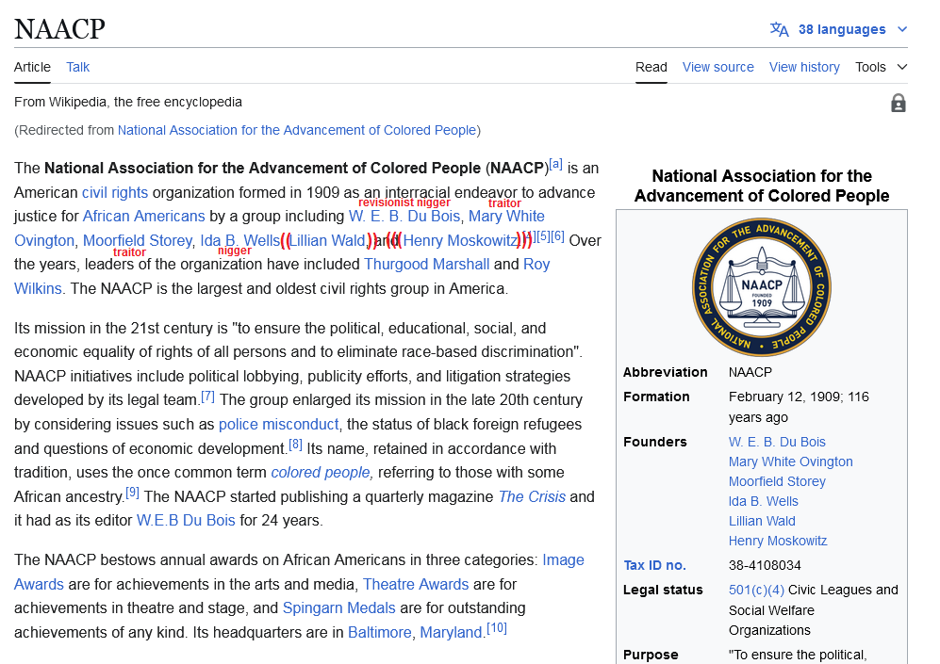
Task: Open the View source tab
Action: (x=718, y=67)
